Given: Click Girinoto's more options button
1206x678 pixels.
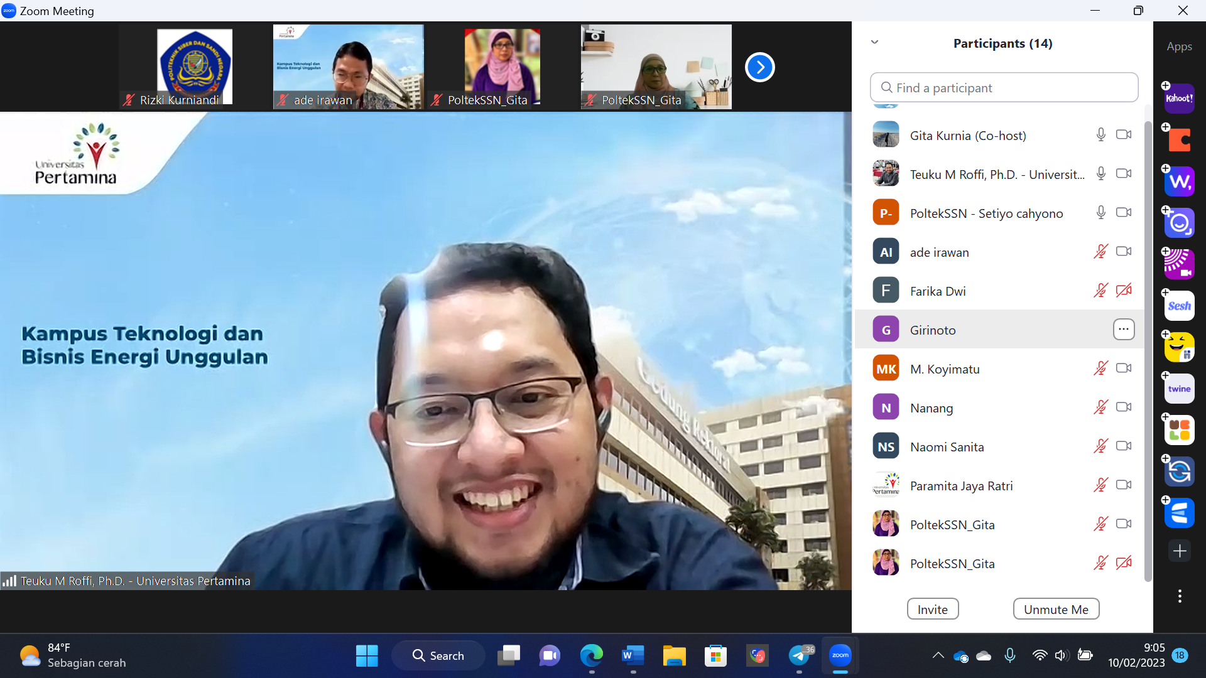Looking at the screenshot, I should coord(1123,330).
